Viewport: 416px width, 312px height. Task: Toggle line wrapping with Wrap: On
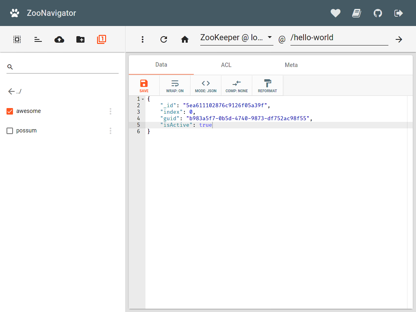click(175, 85)
